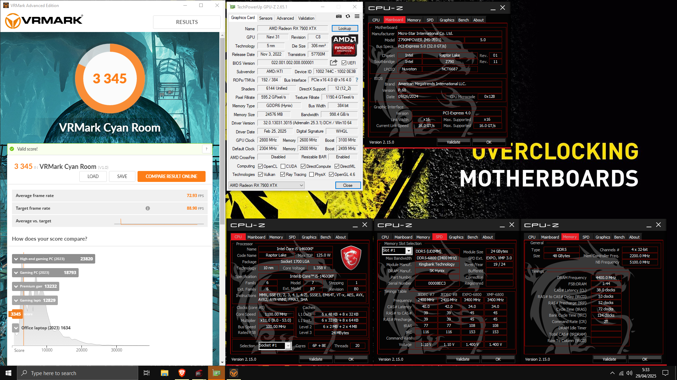Toggle the DirectML checkbox

coord(337,166)
